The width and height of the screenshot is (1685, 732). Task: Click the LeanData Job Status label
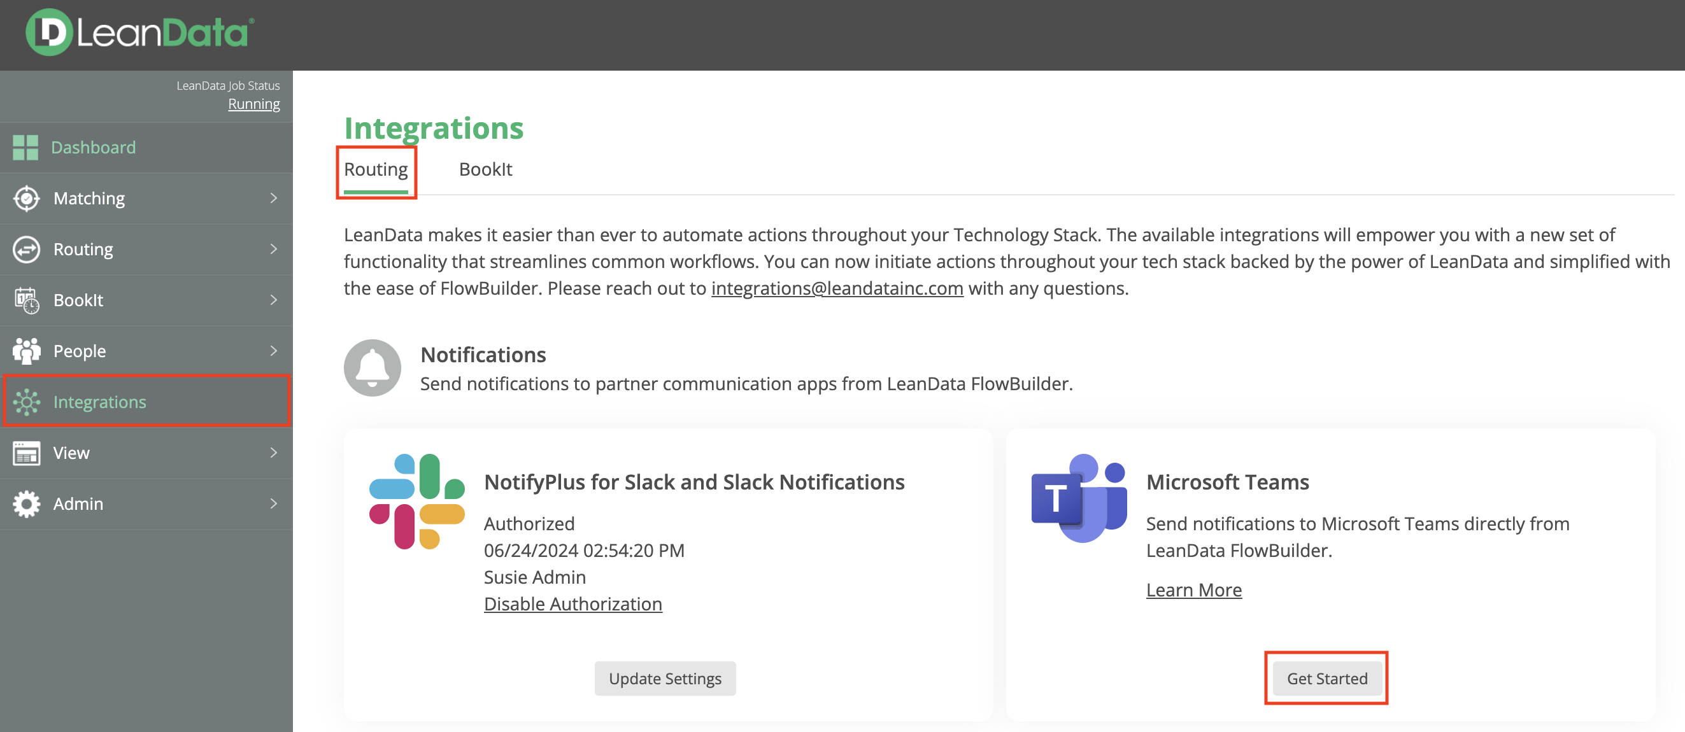[x=228, y=86]
